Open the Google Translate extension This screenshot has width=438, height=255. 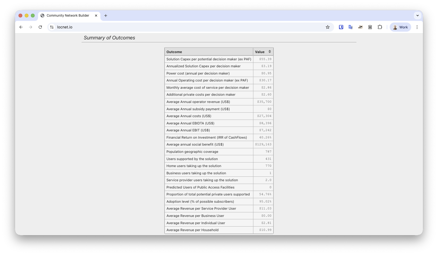tap(351, 27)
